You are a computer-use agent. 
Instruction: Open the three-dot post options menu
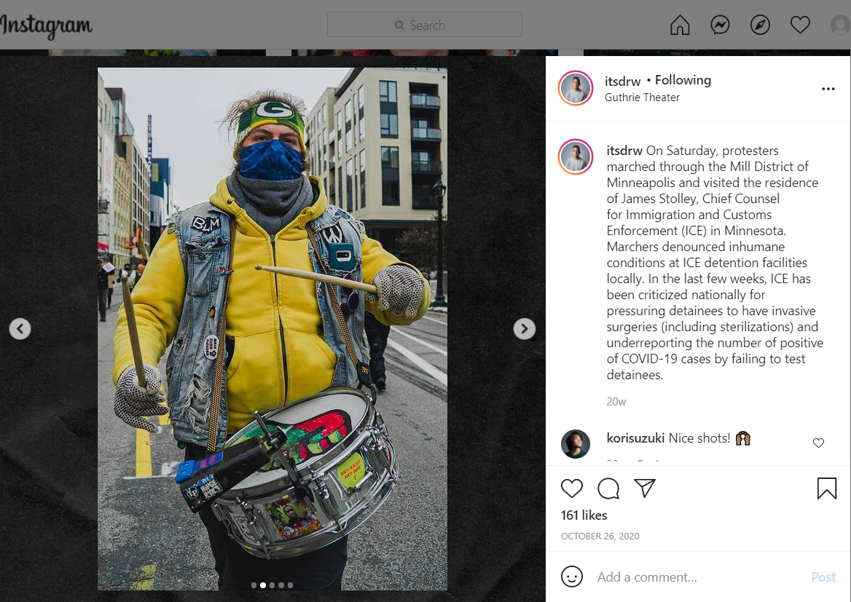pos(828,89)
